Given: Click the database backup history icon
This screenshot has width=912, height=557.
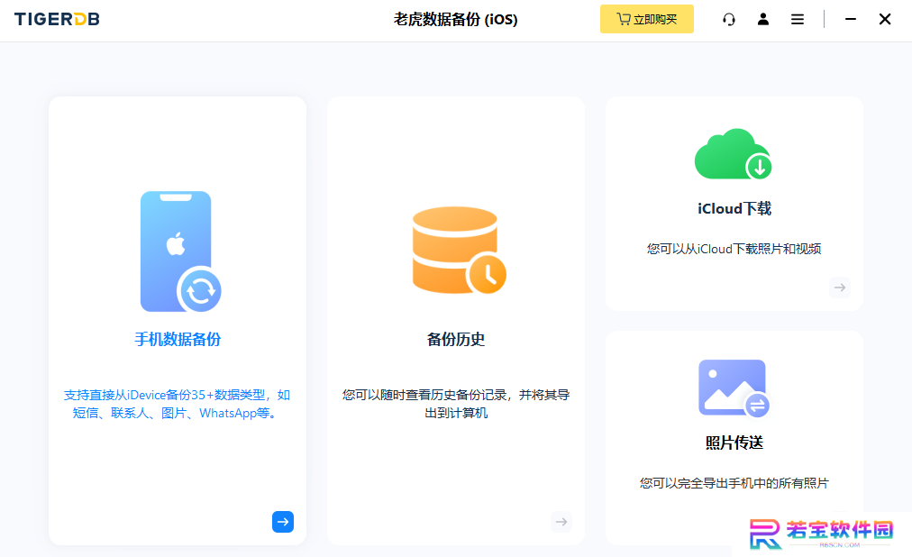Looking at the screenshot, I should click(x=459, y=250).
